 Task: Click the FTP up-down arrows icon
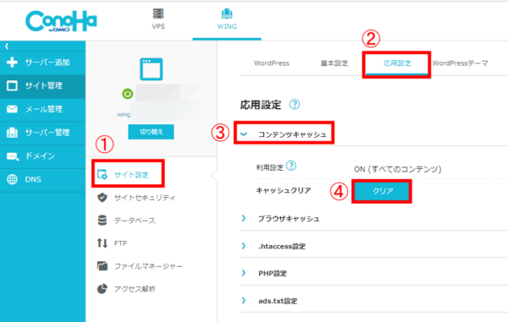point(102,243)
